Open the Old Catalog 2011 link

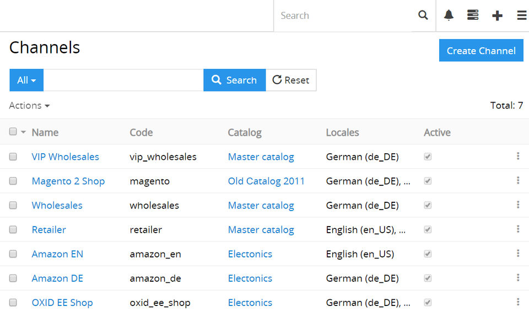point(266,181)
